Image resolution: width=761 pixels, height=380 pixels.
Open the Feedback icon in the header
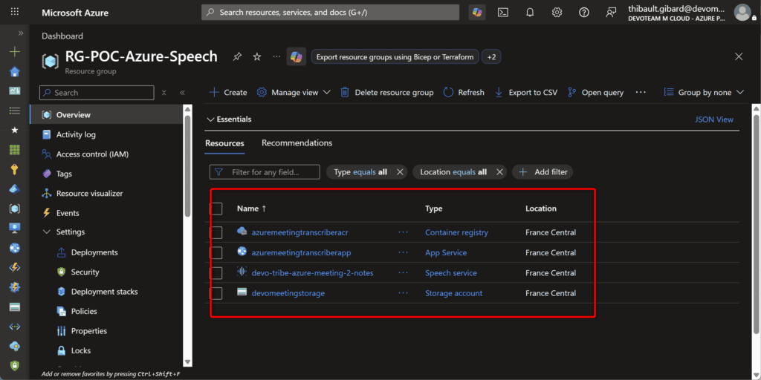611,12
